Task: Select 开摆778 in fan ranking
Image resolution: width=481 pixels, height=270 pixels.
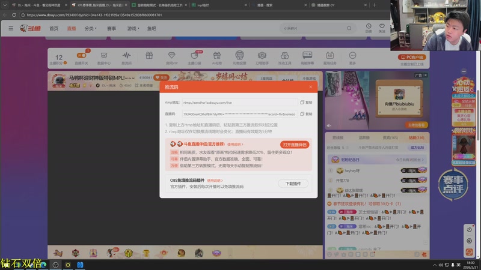Action: pos(342,181)
